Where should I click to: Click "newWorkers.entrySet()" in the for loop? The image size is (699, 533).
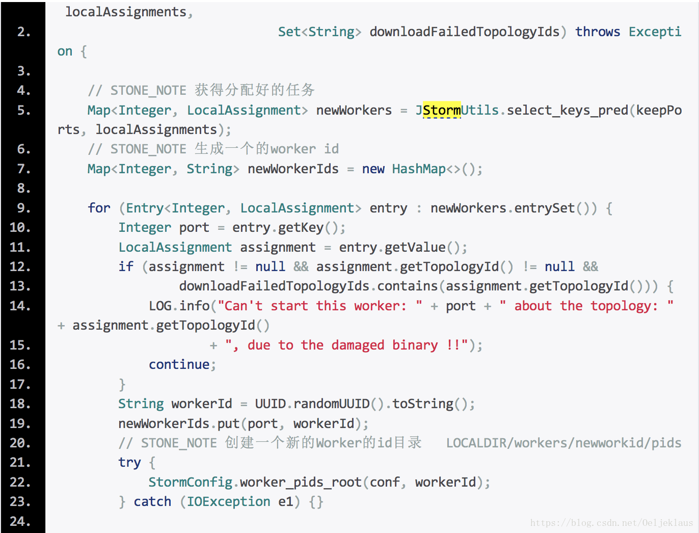514,208
